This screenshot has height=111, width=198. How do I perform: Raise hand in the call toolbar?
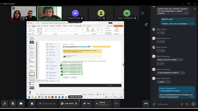32,104
